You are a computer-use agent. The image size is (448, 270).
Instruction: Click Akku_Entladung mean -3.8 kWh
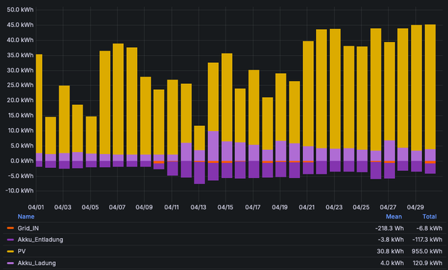click(391, 240)
